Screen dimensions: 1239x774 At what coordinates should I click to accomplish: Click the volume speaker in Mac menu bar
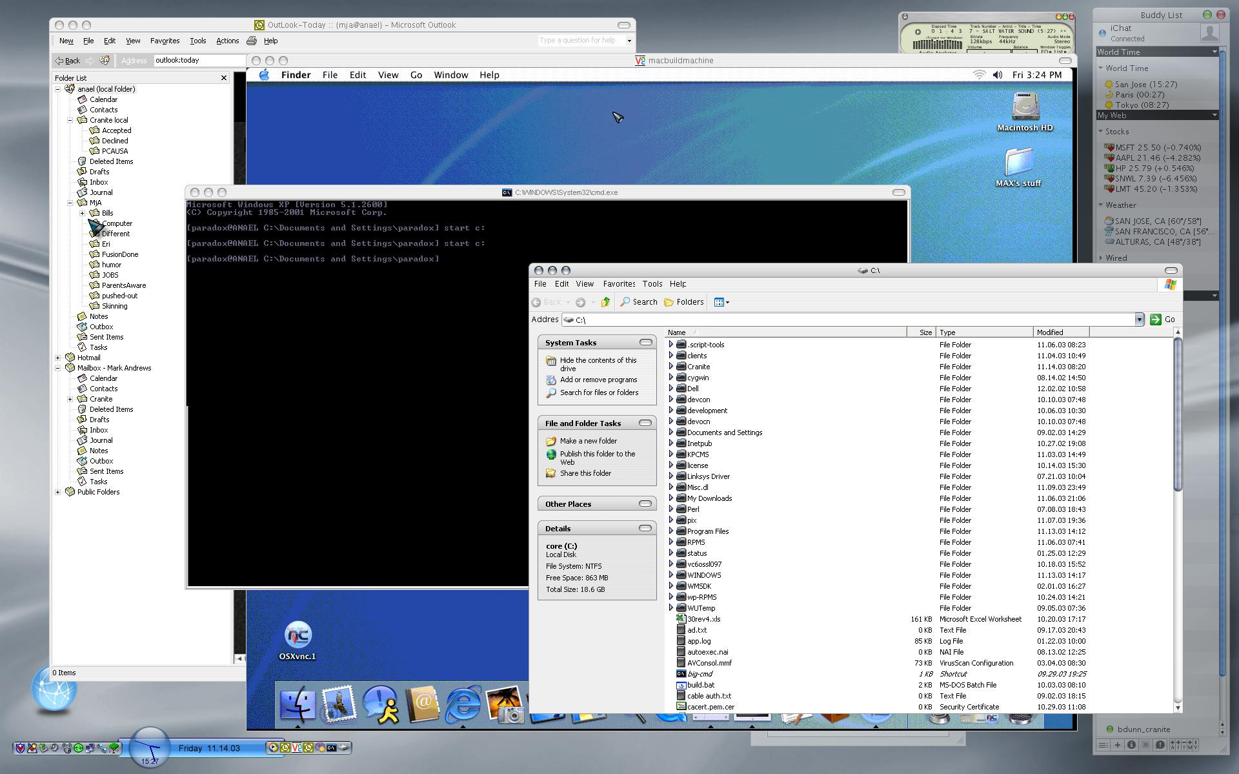[x=998, y=75]
